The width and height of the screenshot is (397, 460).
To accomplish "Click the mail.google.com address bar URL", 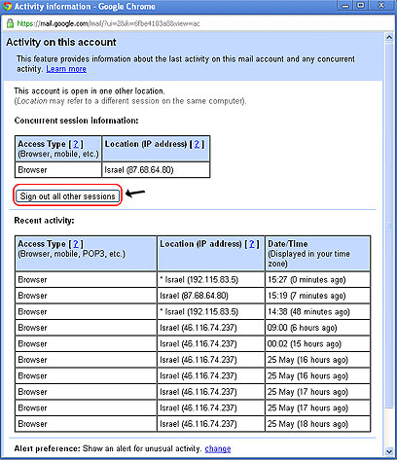I will (x=108, y=23).
